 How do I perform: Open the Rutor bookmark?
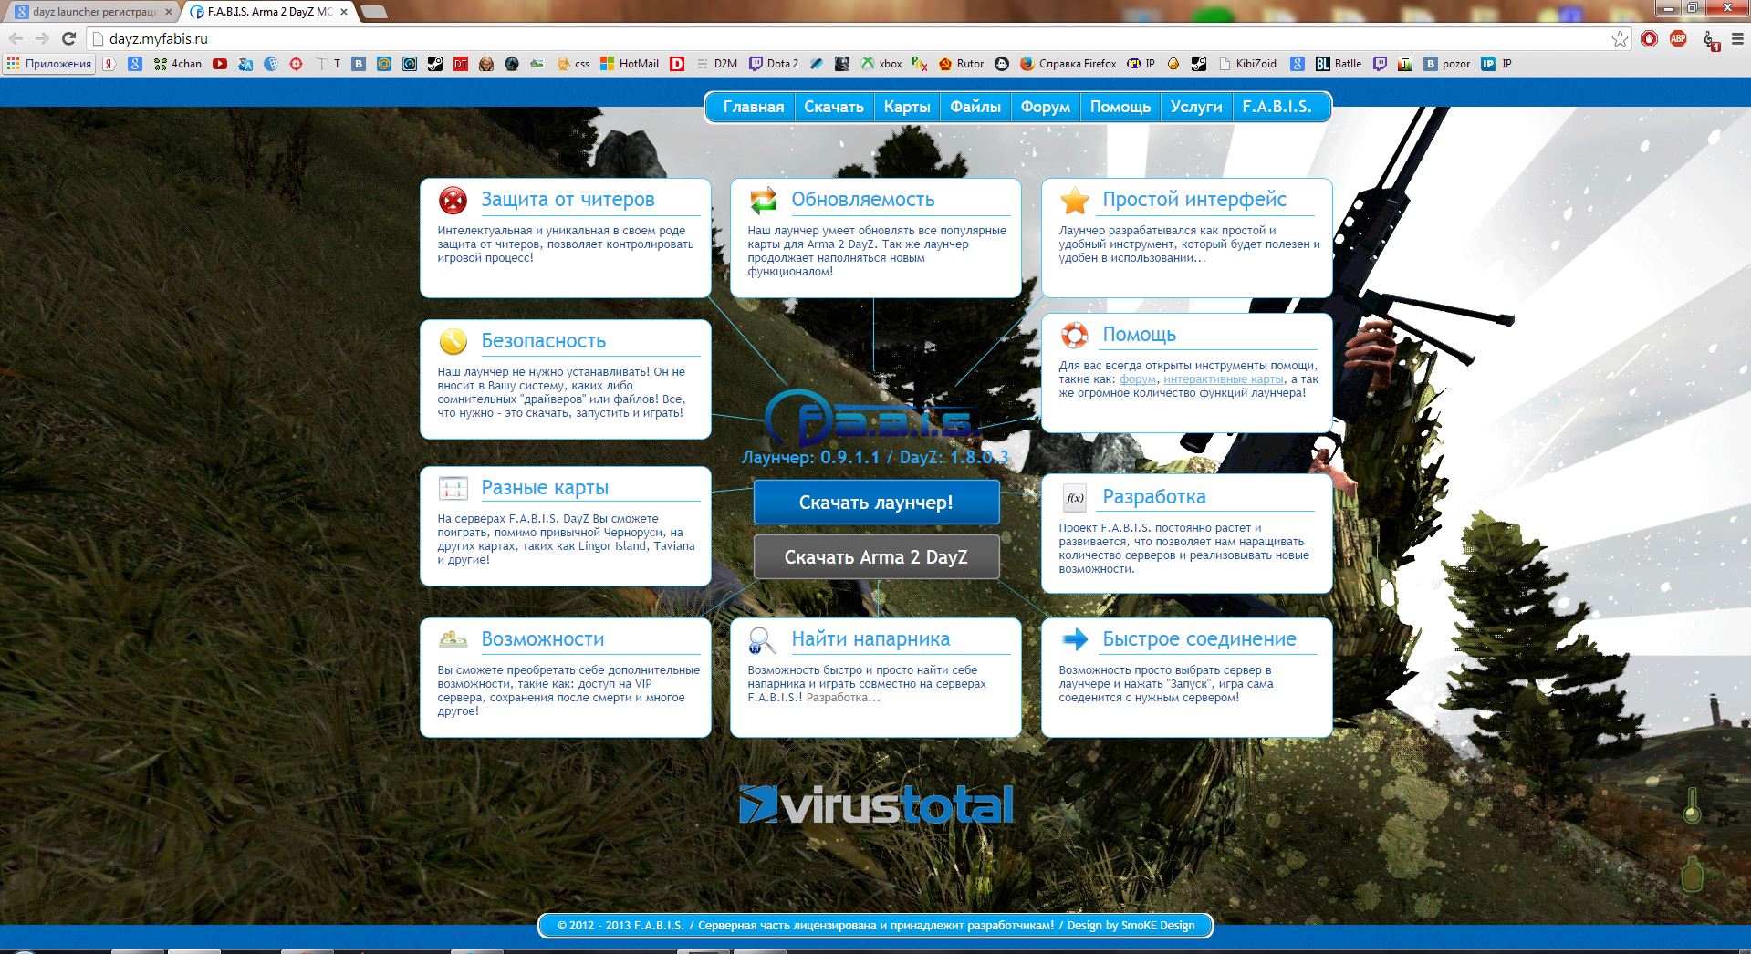[x=961, y=64]
